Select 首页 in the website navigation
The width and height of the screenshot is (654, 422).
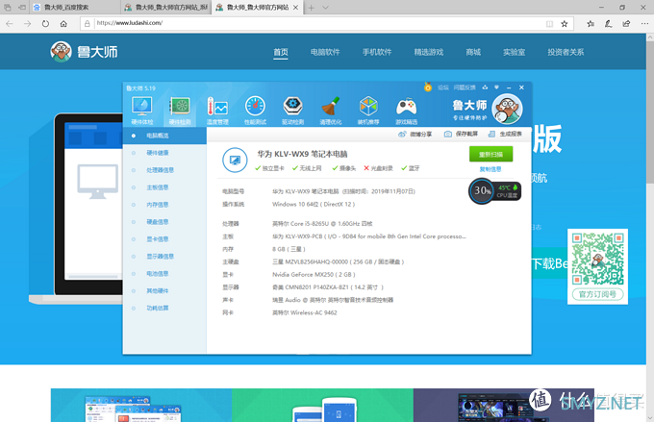tap(281, 52)
